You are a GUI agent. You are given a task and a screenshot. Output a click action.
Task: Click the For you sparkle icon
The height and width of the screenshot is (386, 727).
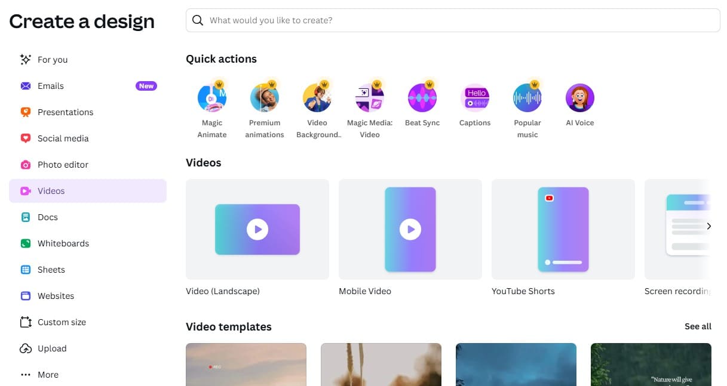26,60
